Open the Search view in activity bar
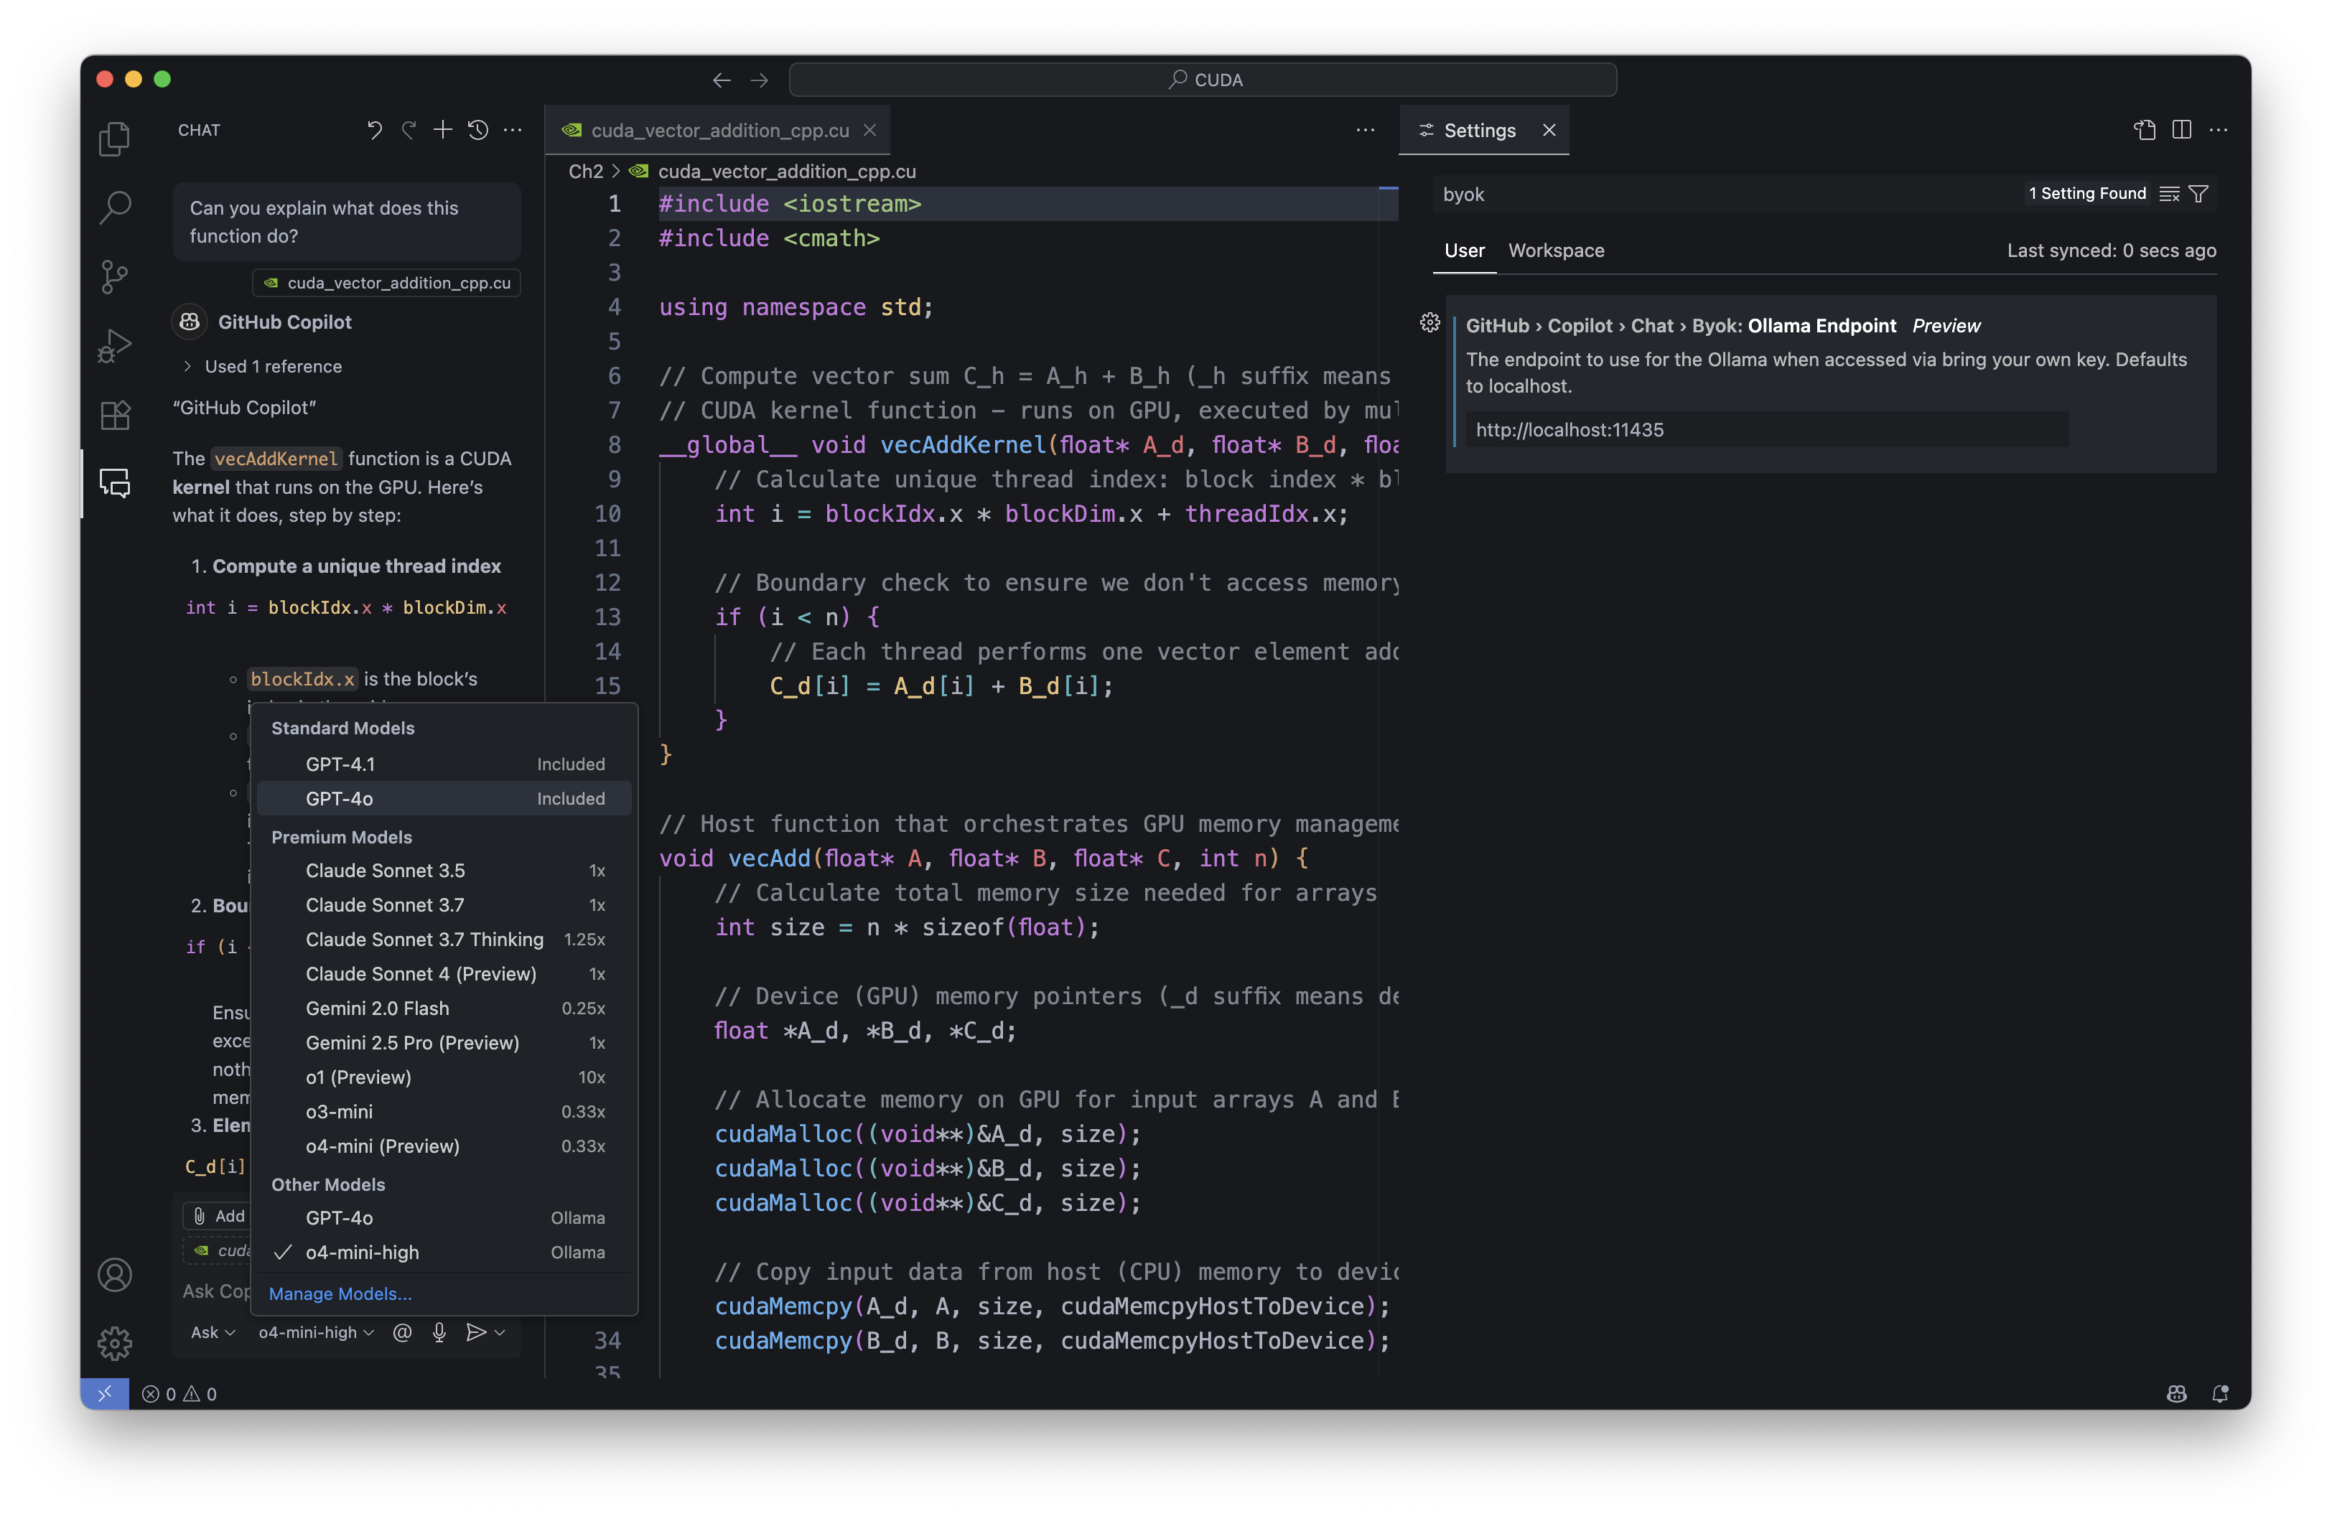The height and width of the screenshot is (1516, 2332). (115, 207)
